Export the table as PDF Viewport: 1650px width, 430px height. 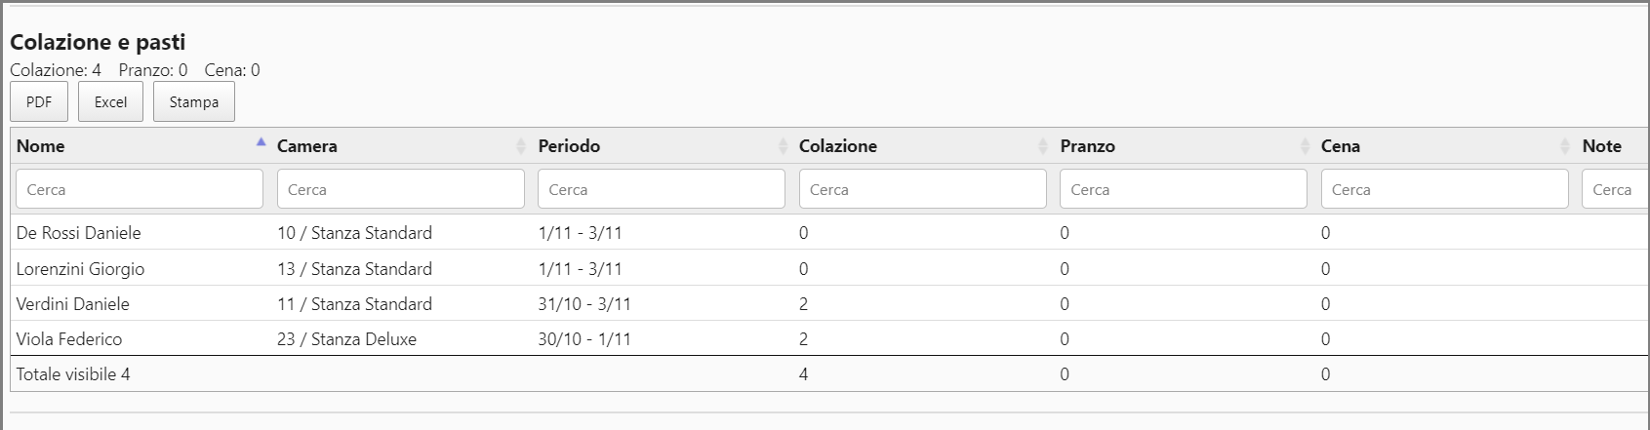point(39,102)
